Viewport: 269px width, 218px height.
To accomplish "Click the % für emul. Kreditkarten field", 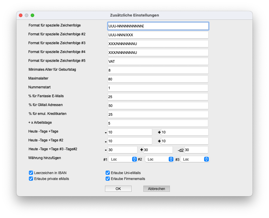I will click(158, 115).
